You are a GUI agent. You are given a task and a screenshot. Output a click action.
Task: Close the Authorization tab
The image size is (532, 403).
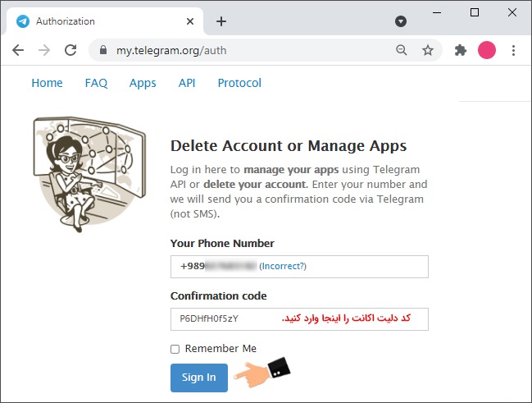click(189, 21)
